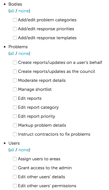The height and width of the screenshot is (190, 109).
Task: Enable Add/edit problem categories checkbox
Action: click(x=15, y=20)
